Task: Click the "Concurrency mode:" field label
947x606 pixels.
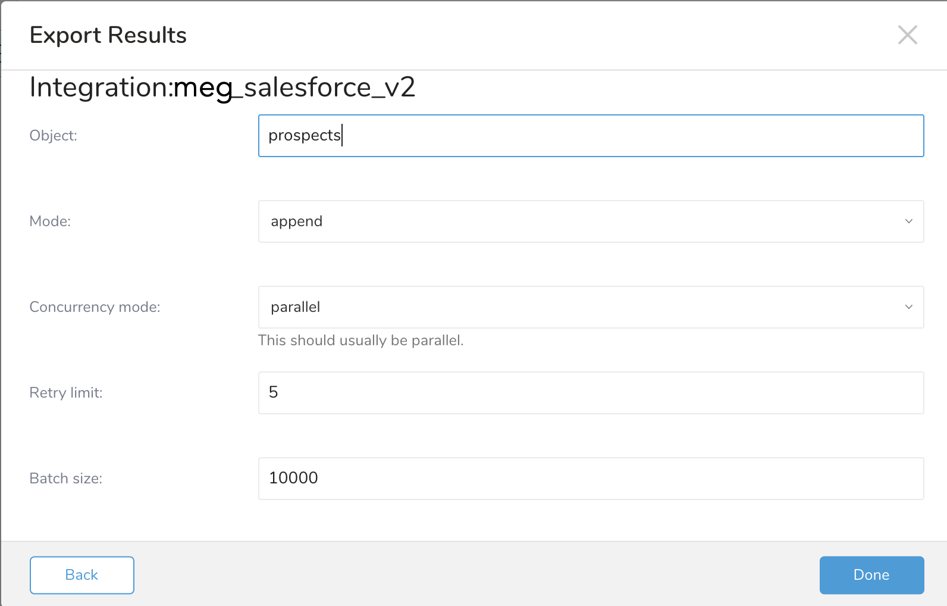Action: (95, 307)
